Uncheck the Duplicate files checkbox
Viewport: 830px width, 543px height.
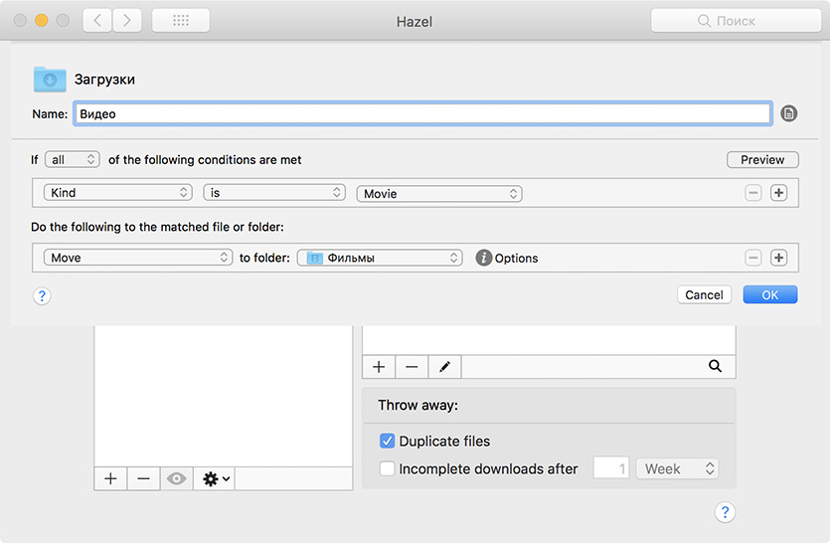click(387, 441)
